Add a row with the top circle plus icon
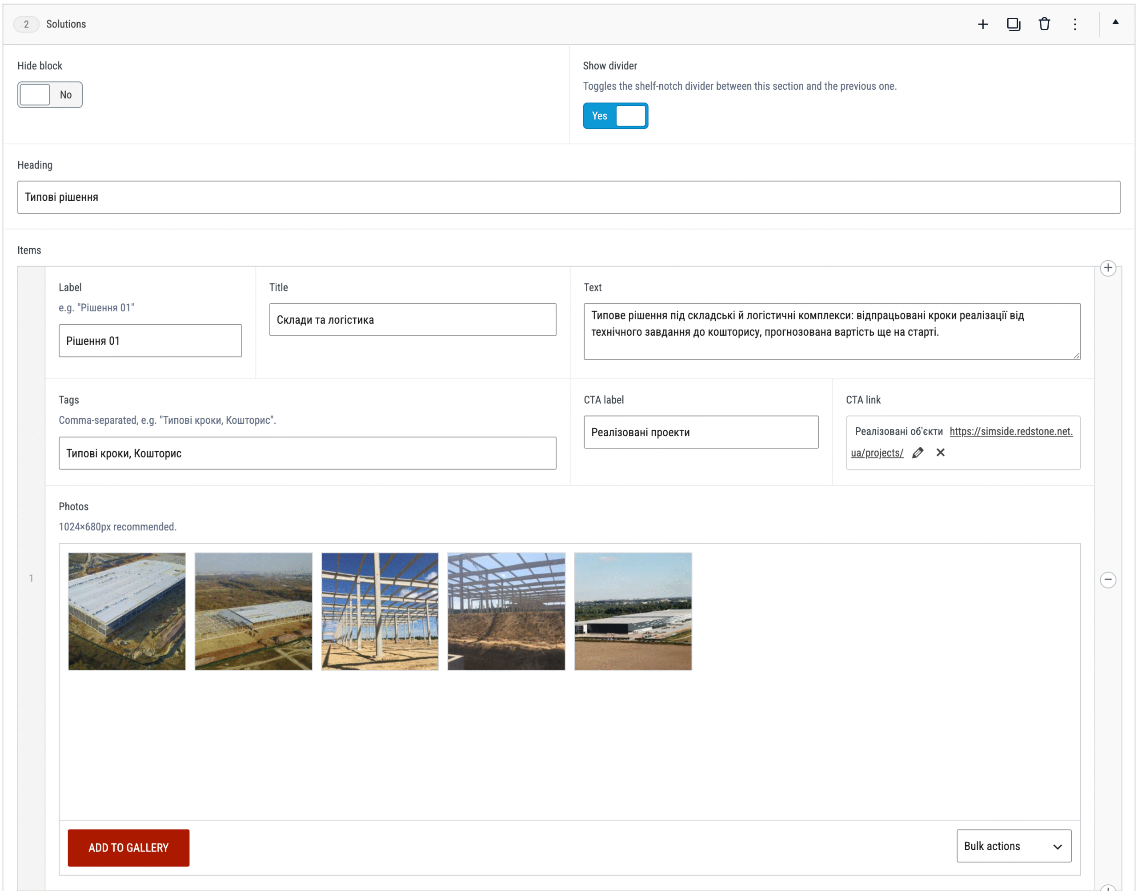Viewport: 1138px width, 891px height. [x=1108, y=268]
